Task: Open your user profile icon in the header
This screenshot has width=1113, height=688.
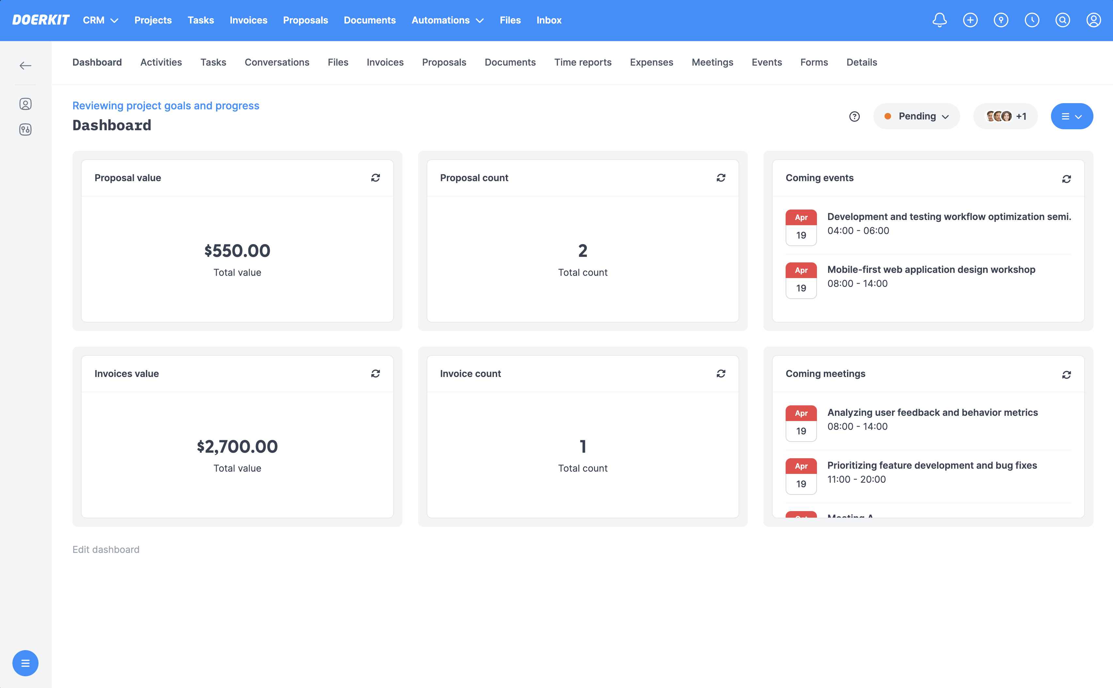Action: tap(1094, 20)
